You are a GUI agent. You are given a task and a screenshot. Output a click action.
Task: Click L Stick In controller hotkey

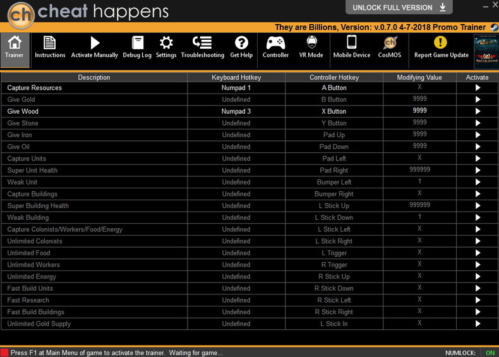tap(334, 324)
